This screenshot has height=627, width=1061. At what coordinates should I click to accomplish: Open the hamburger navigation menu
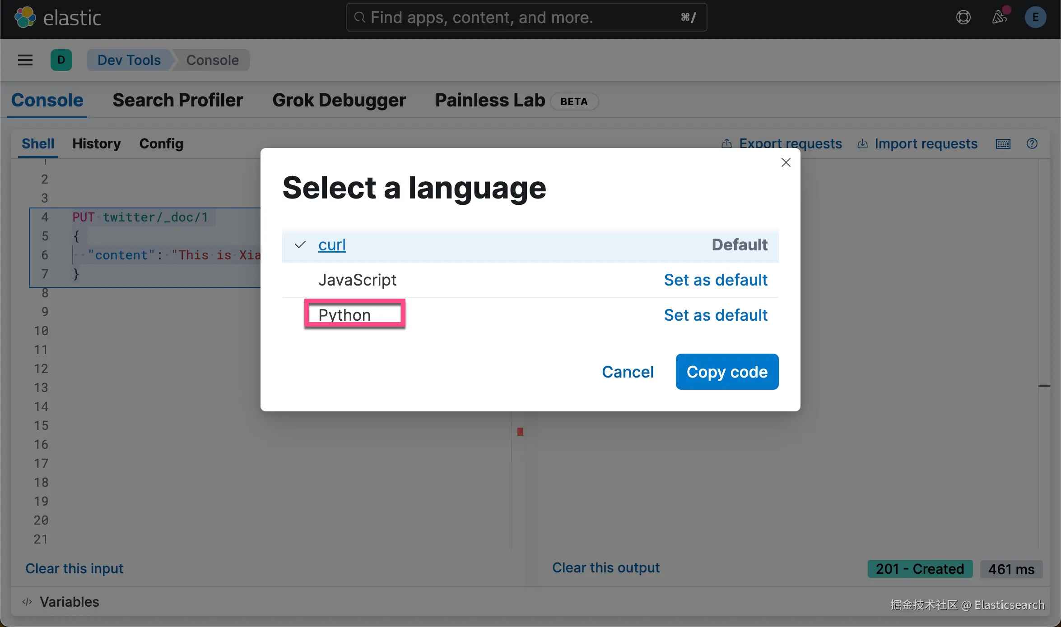(x=25, y=60)
